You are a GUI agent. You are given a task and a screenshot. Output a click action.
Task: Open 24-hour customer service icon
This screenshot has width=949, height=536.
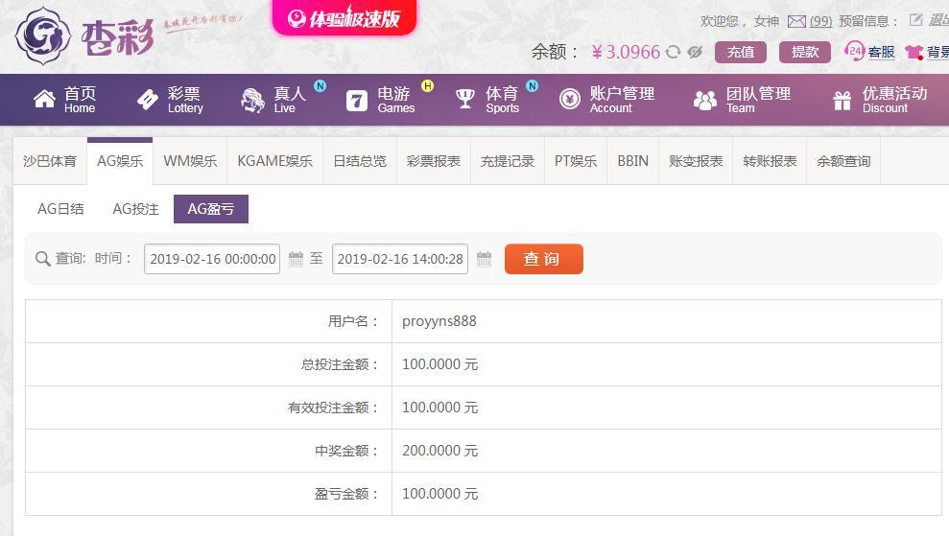[854, 51]
